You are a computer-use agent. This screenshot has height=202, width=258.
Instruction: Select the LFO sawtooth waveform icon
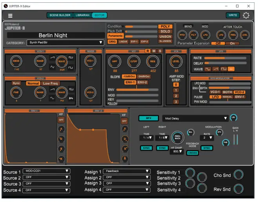216,69
